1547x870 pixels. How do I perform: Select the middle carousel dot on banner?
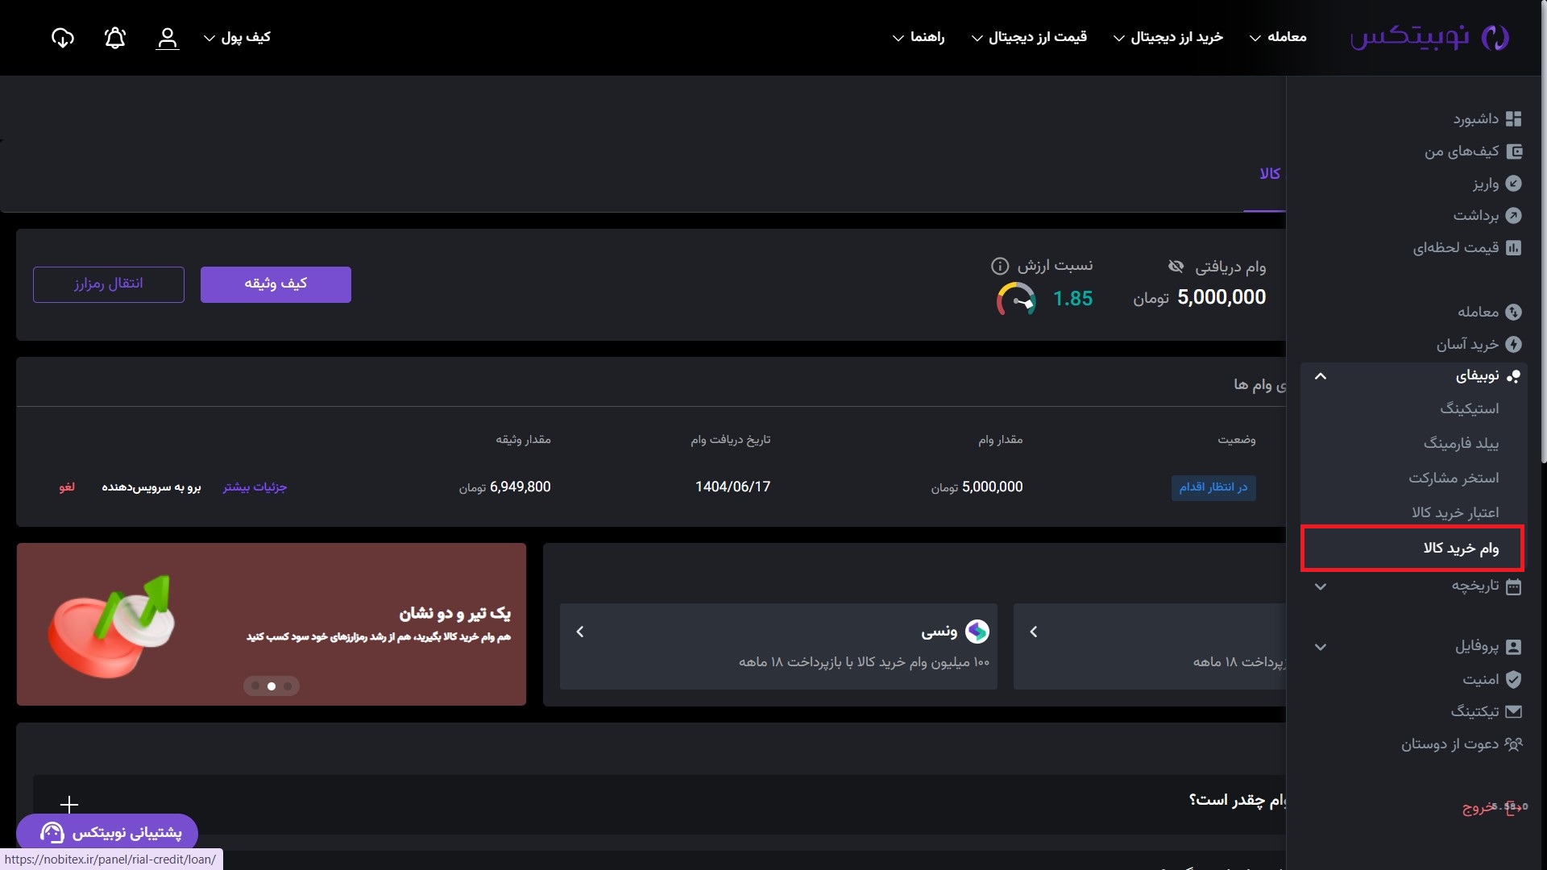[x=272, y=686]
